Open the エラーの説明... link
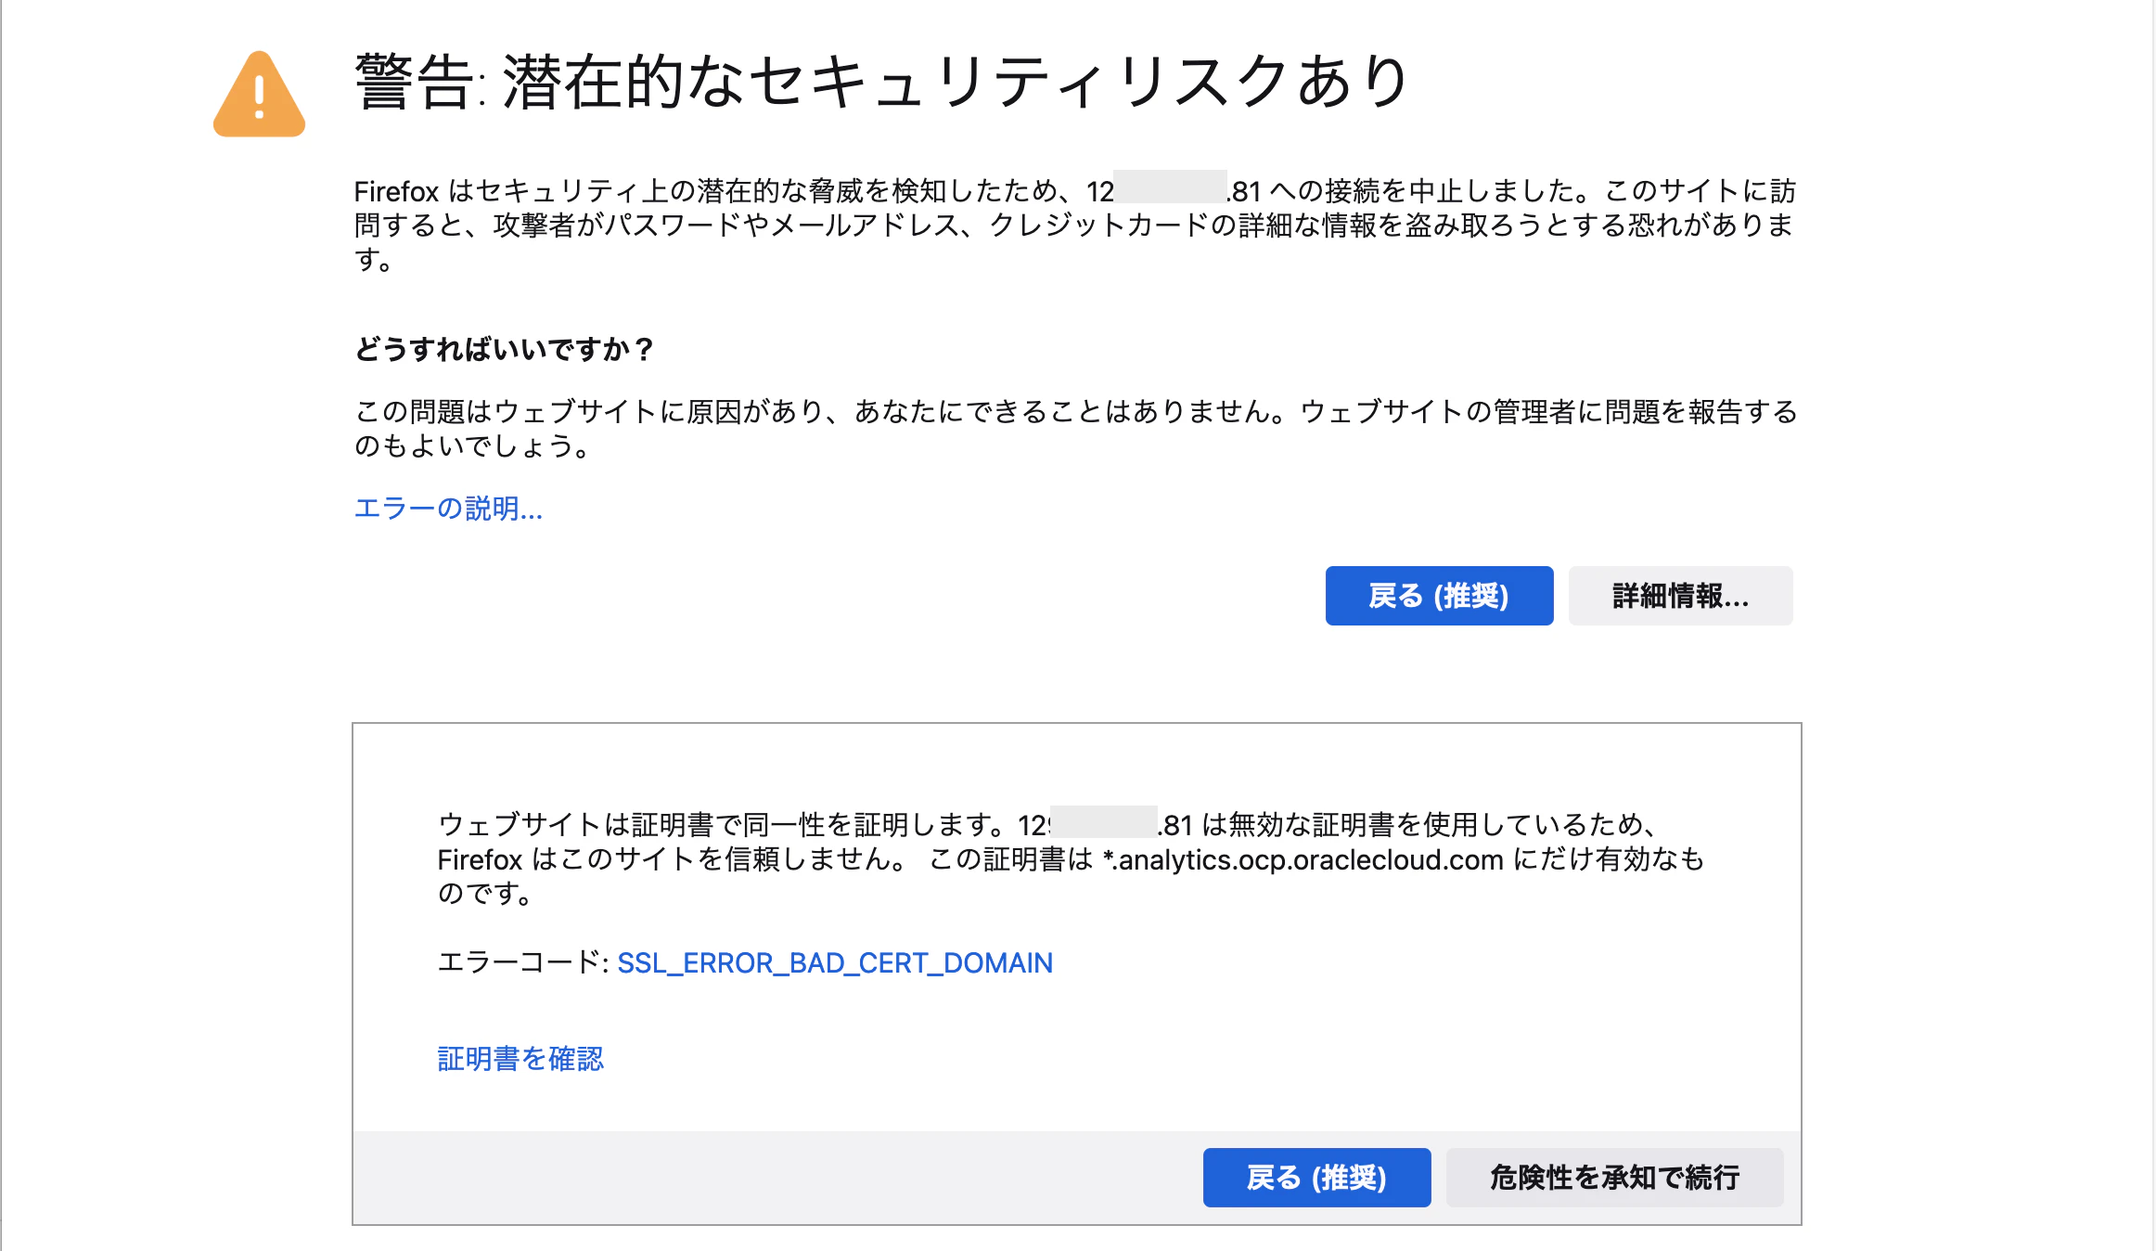This screenshot has height=1251, width=2156. [x=448, y=509]
